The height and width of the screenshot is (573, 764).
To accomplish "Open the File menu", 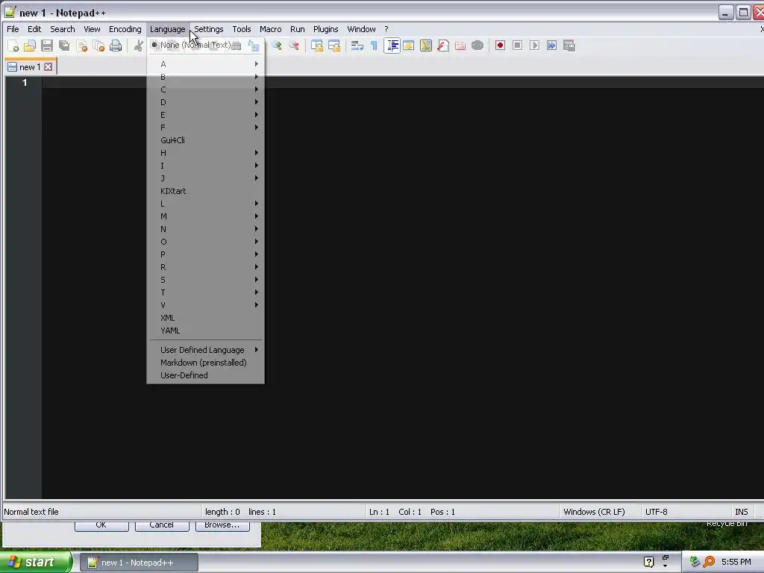I will tap(13, 29).
